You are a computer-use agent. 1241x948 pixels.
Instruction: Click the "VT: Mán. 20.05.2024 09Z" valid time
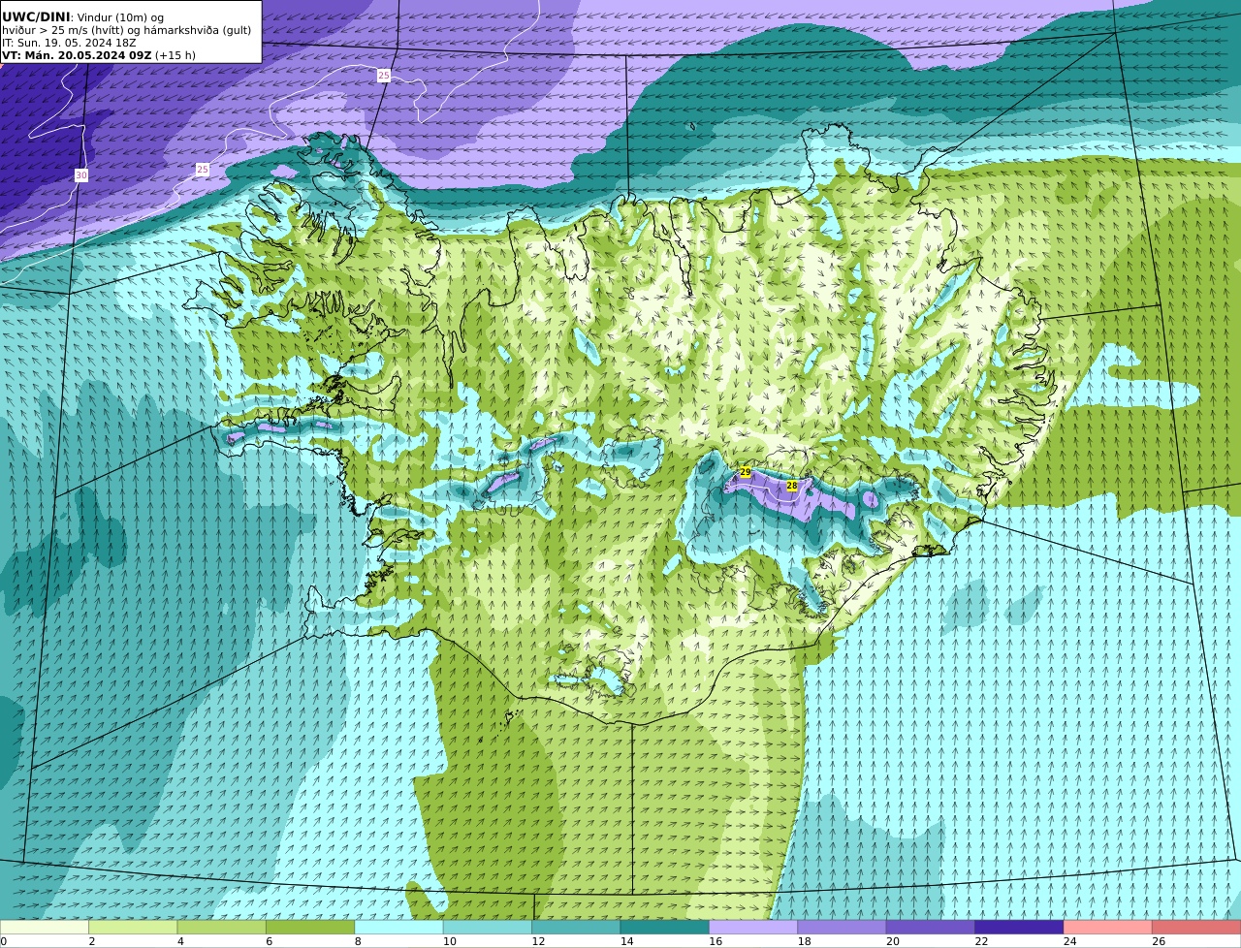(x=77, y=55)
